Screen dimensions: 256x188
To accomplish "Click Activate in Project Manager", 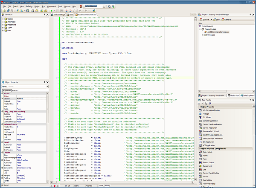I will pos(205,19).
